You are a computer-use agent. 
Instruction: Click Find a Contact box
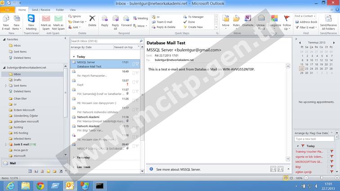pos(305,16)
